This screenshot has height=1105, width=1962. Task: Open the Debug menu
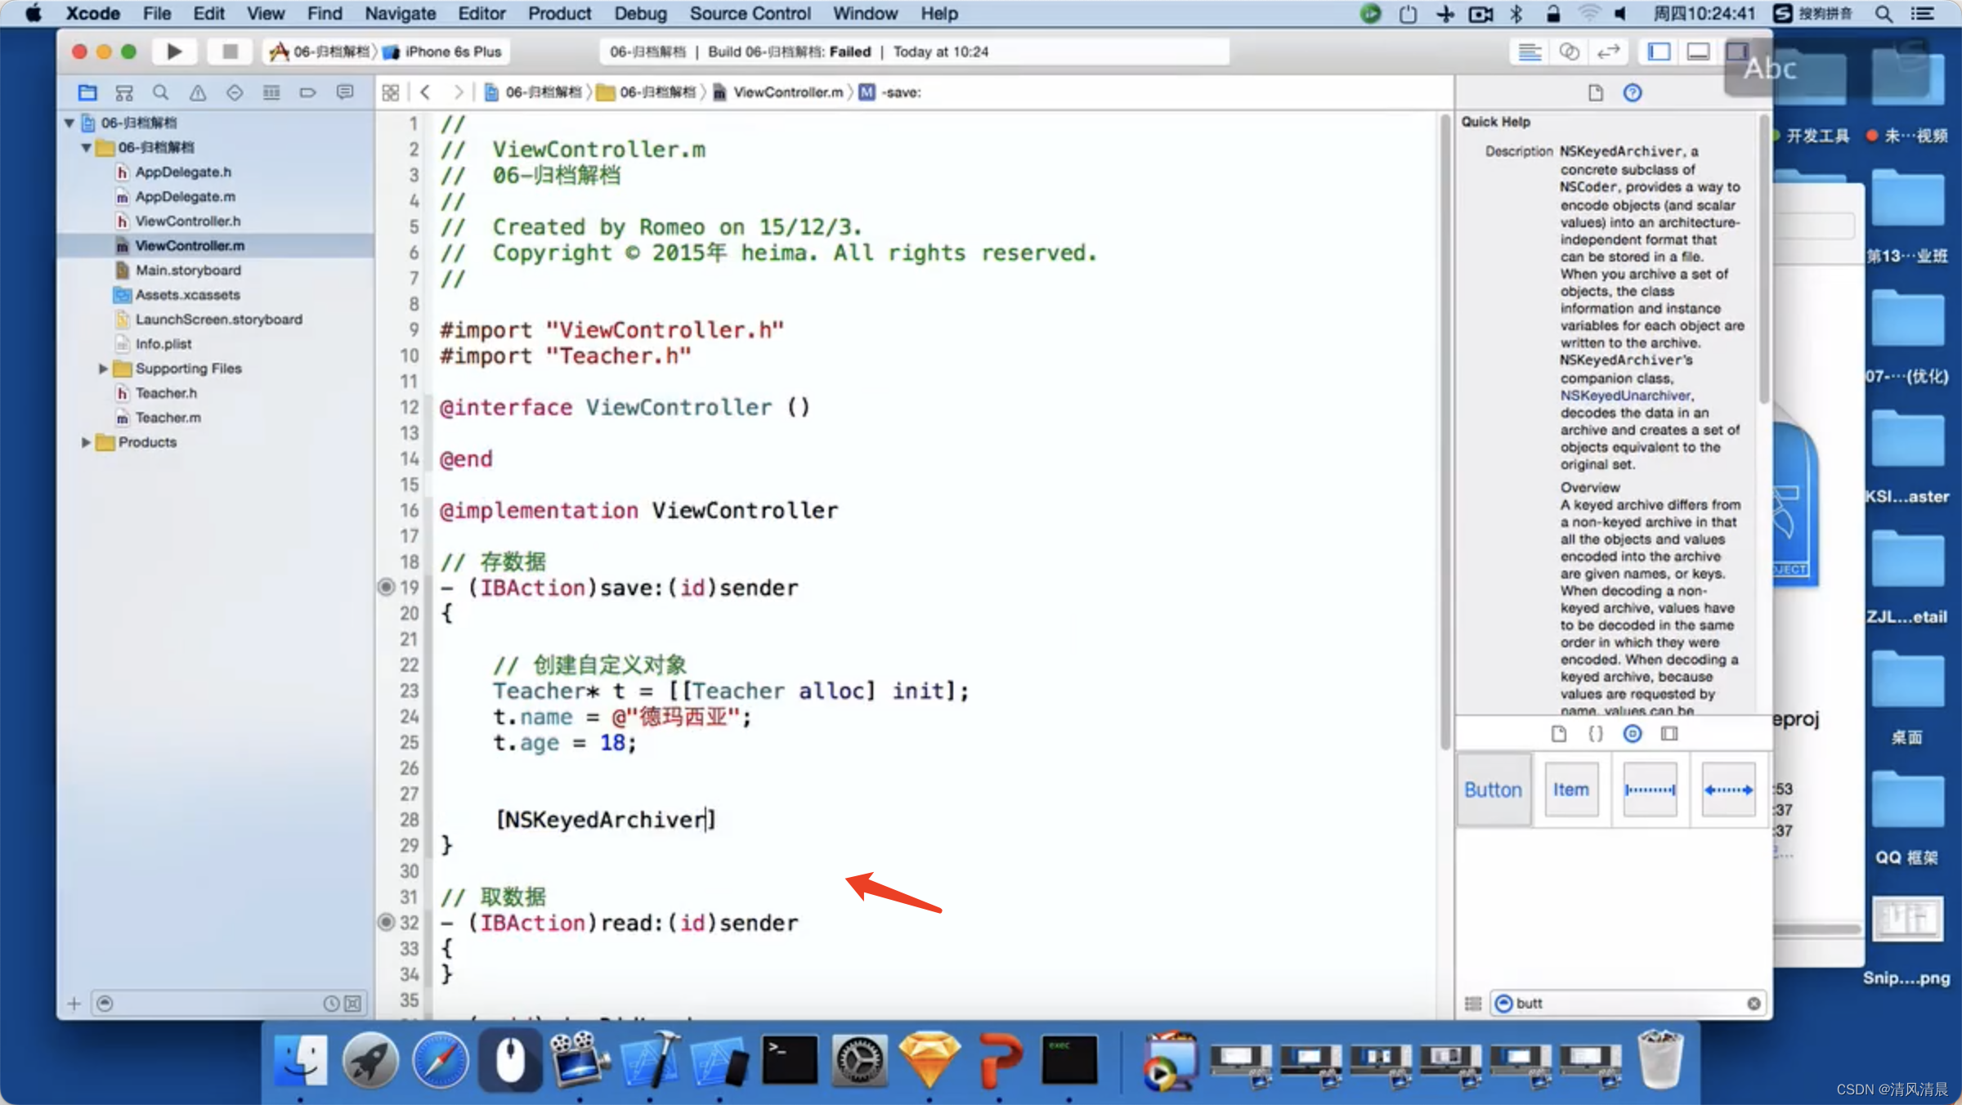640,13
